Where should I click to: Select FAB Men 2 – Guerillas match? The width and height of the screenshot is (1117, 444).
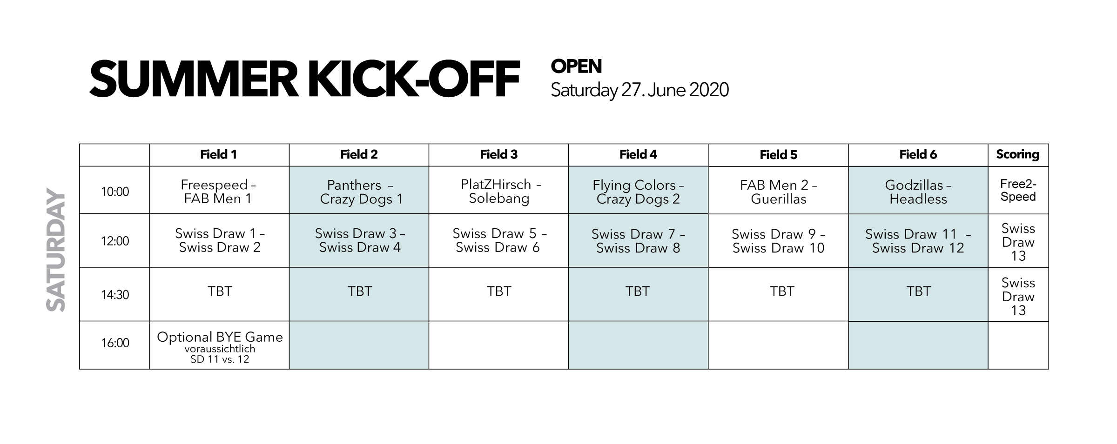pyautogui.click(x=779, y=192)
